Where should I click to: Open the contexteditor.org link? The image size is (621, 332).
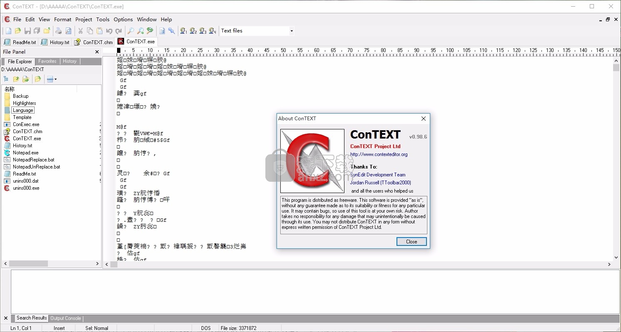tap(379, 154)
